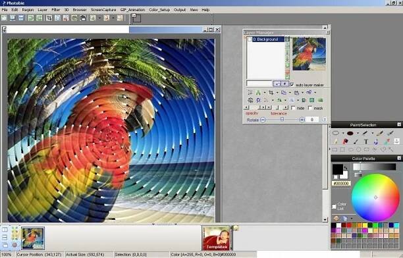The image size is (403, 258).
Task: Tick the 0: Background layer checkbox
Action: tap(250, 39)
